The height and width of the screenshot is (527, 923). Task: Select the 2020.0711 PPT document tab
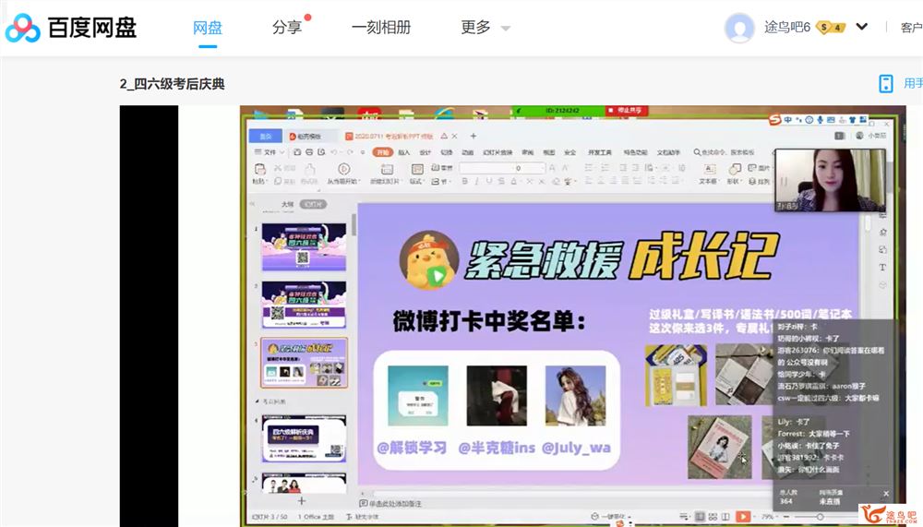click(x=393, y=136)
